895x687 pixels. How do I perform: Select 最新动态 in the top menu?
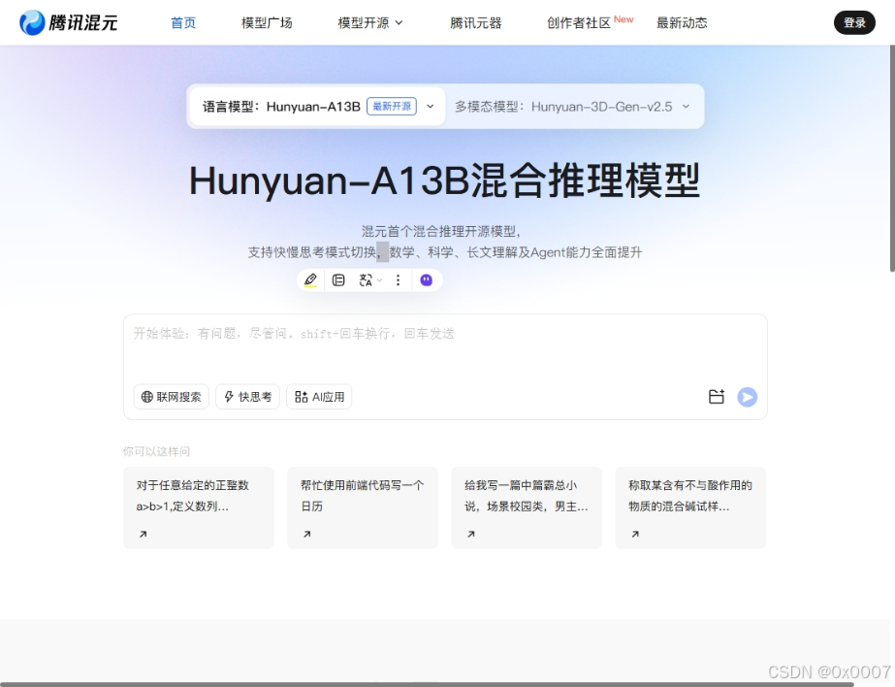pyautogui.click(x=682, y=21)
